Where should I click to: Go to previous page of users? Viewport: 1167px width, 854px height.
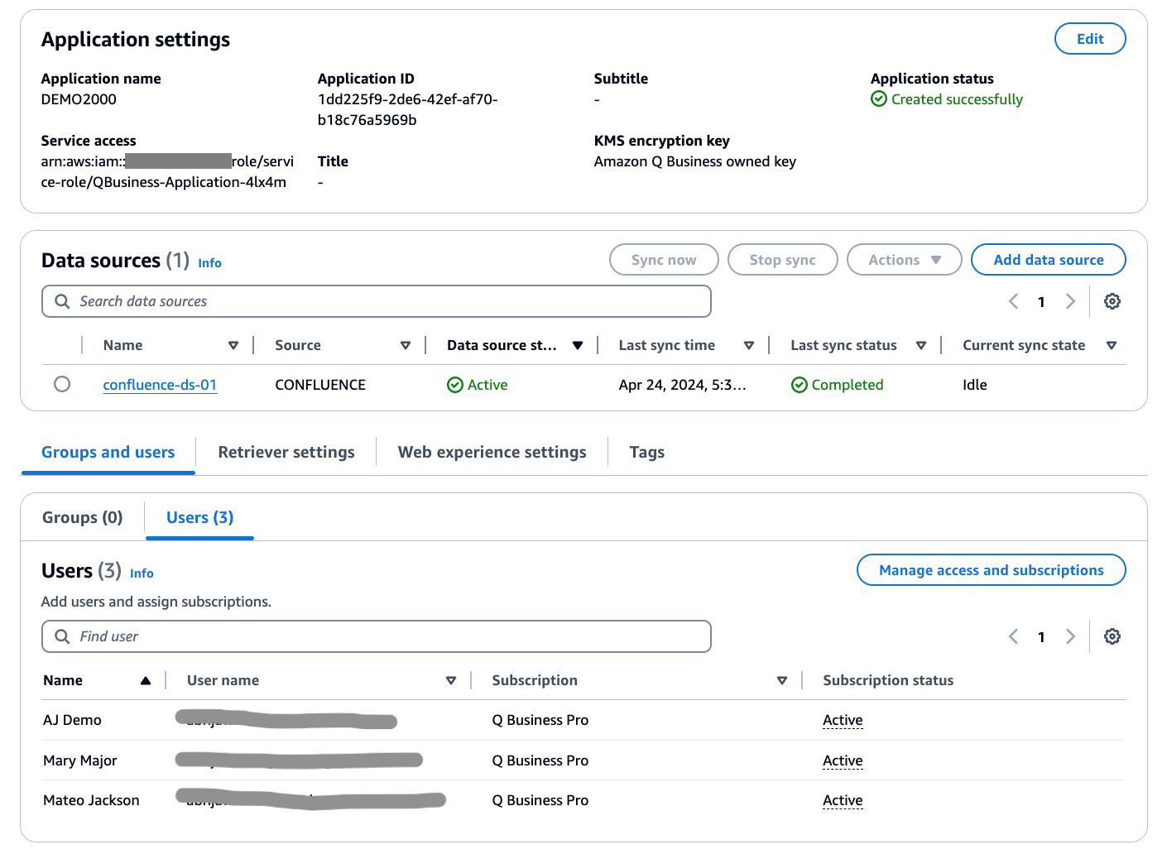(1013, 636)
